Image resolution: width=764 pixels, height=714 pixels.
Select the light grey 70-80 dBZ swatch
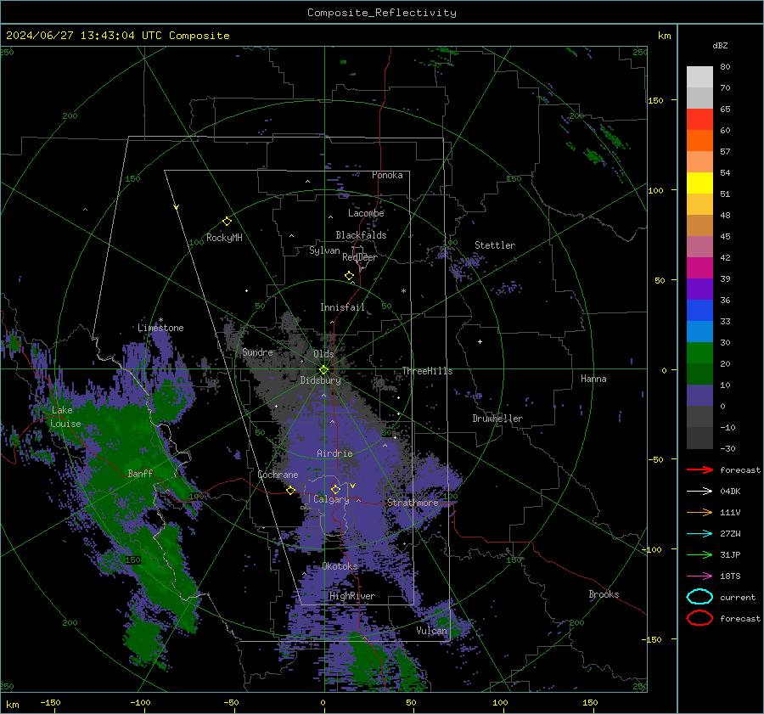click(699, 77)
